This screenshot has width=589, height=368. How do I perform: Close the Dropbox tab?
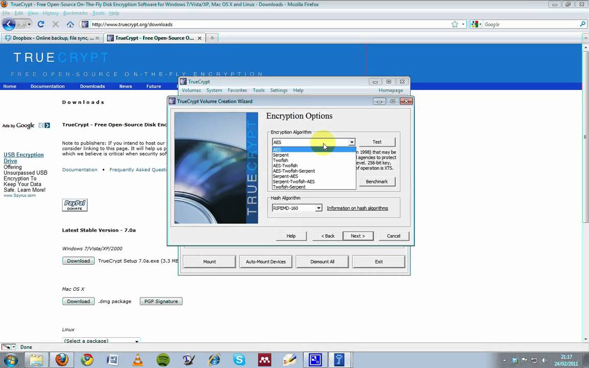pyautogui.click(x=97, y=38)
